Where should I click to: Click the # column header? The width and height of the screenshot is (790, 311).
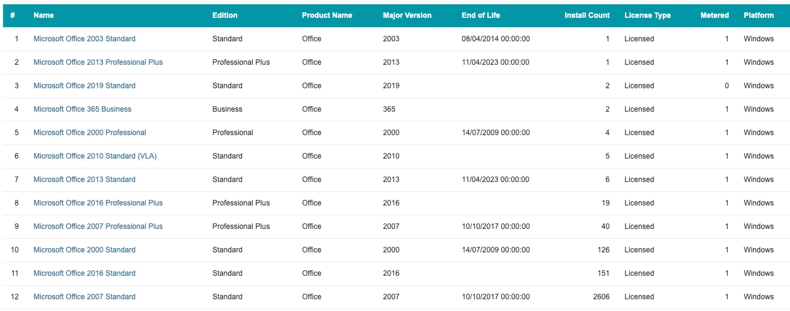(13, 15)
